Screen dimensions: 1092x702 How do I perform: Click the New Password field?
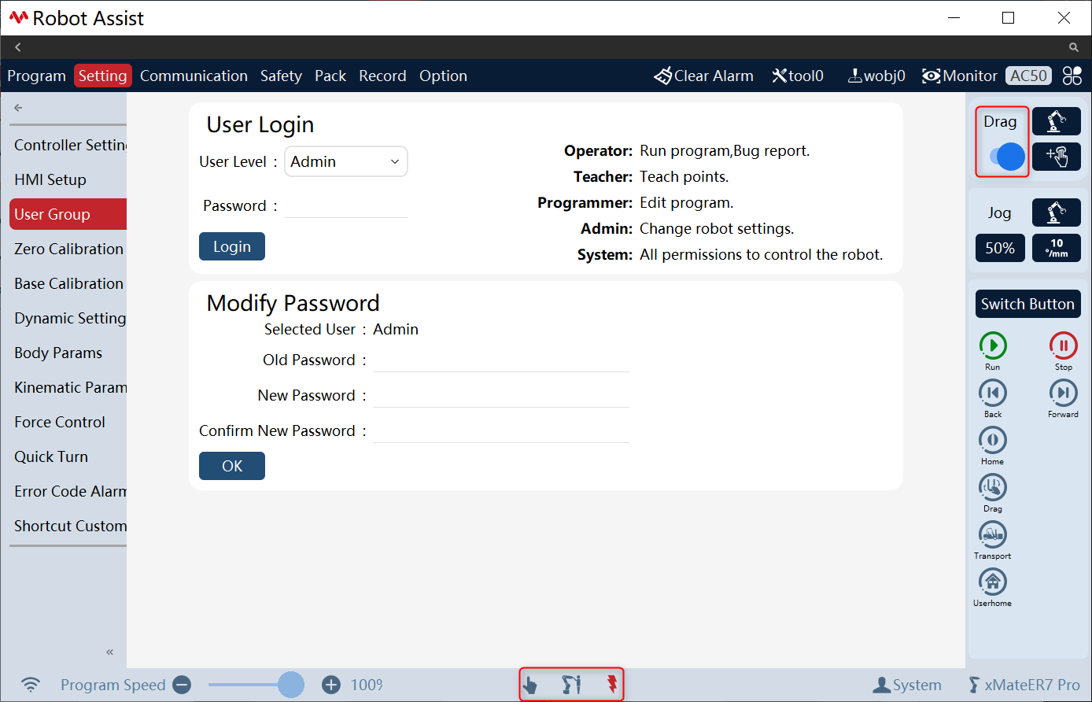pyautogui.click(x=500, y=396)
